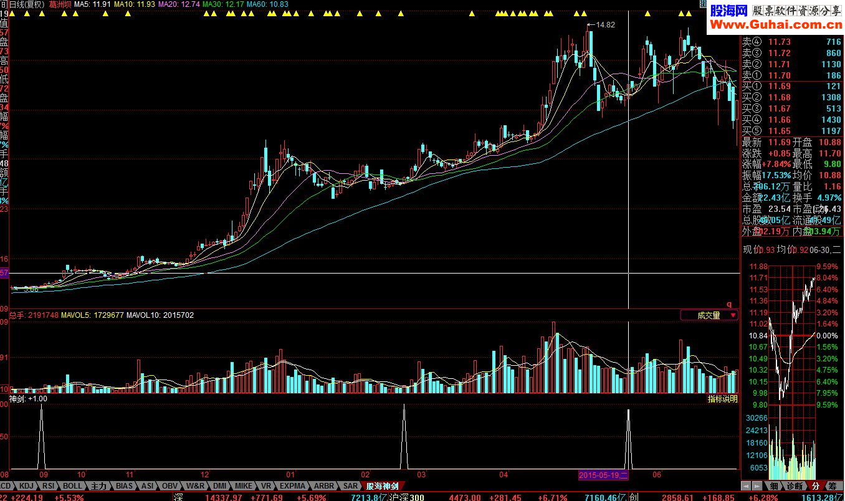Click the 10.84 previous close level
This screenshot has height=501, width=845.
point(758,335)
